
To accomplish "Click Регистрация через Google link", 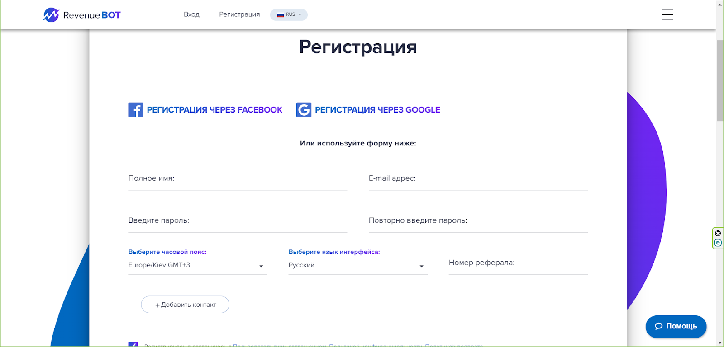I will 377,110.
